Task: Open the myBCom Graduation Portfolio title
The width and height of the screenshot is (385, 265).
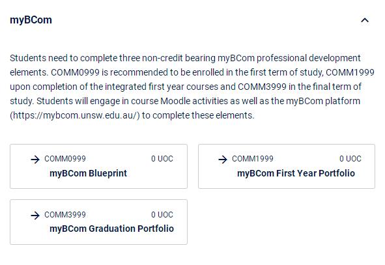Action: (111, 229)
